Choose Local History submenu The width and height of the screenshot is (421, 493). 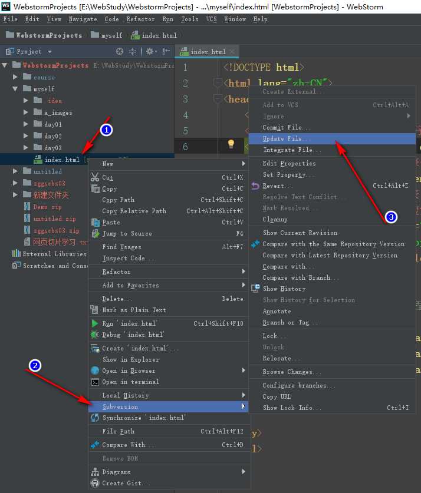(x=168, y=395)
